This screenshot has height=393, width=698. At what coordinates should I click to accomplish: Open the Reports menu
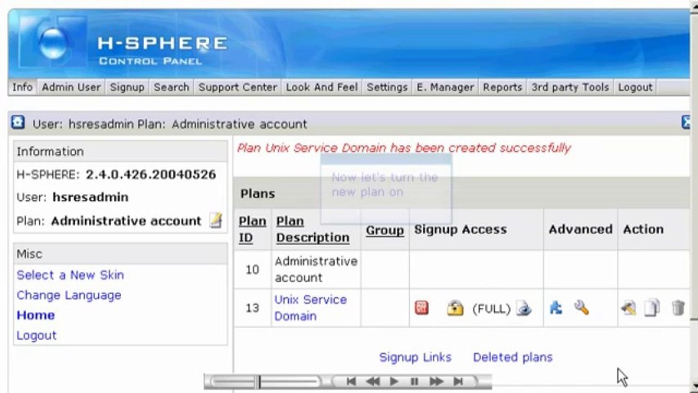[x=503, y=87]
